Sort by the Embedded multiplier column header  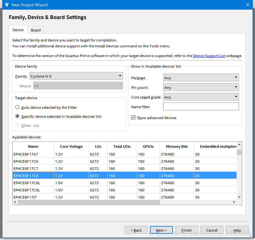click(x=215, y=146)
